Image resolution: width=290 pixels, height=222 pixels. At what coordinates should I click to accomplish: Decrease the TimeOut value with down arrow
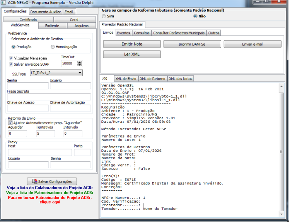(80, 64)
